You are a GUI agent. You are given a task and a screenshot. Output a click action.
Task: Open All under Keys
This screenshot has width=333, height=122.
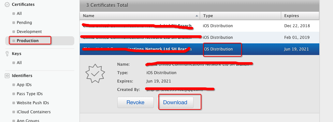[19, 63]
